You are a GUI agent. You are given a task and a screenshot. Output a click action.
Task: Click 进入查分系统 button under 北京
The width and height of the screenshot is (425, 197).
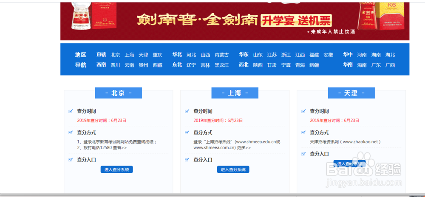[x=116, y=169]
